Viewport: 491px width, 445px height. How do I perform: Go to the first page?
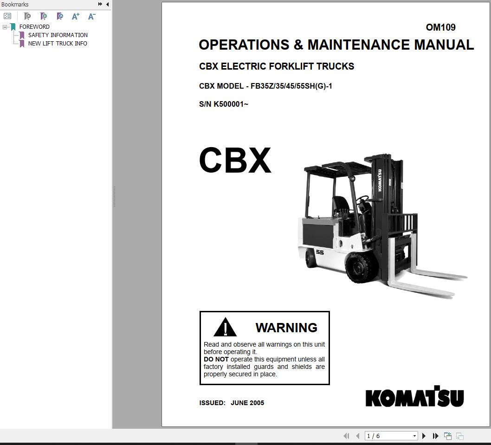pos(346,436)
